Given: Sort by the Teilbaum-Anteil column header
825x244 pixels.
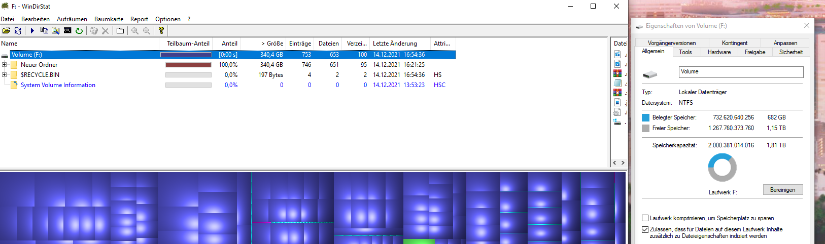Looking at the screenshot, I should pos(186,44).
